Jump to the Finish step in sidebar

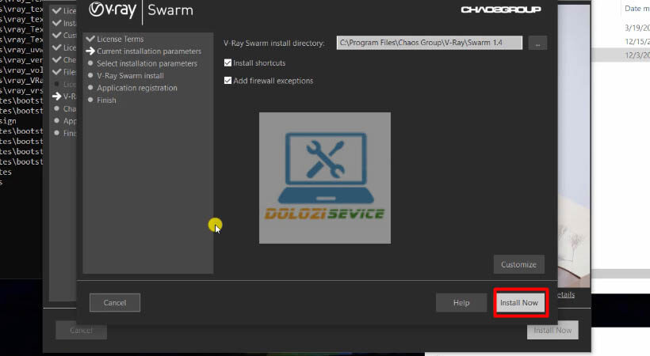[x=106, y=100]
